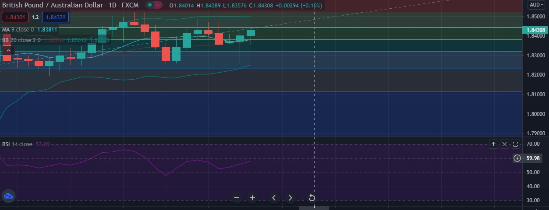The height and width of the screenshot is (210, 549).
Task: Click the 1D interval label
Action: tap(112, 5)
